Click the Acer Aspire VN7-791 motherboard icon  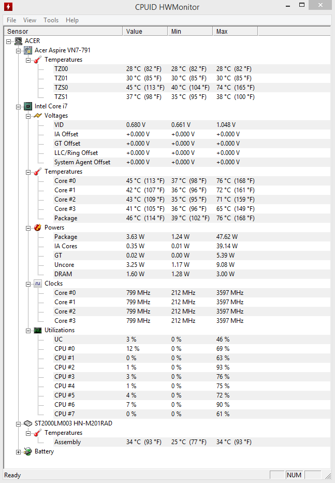(28, 50)
